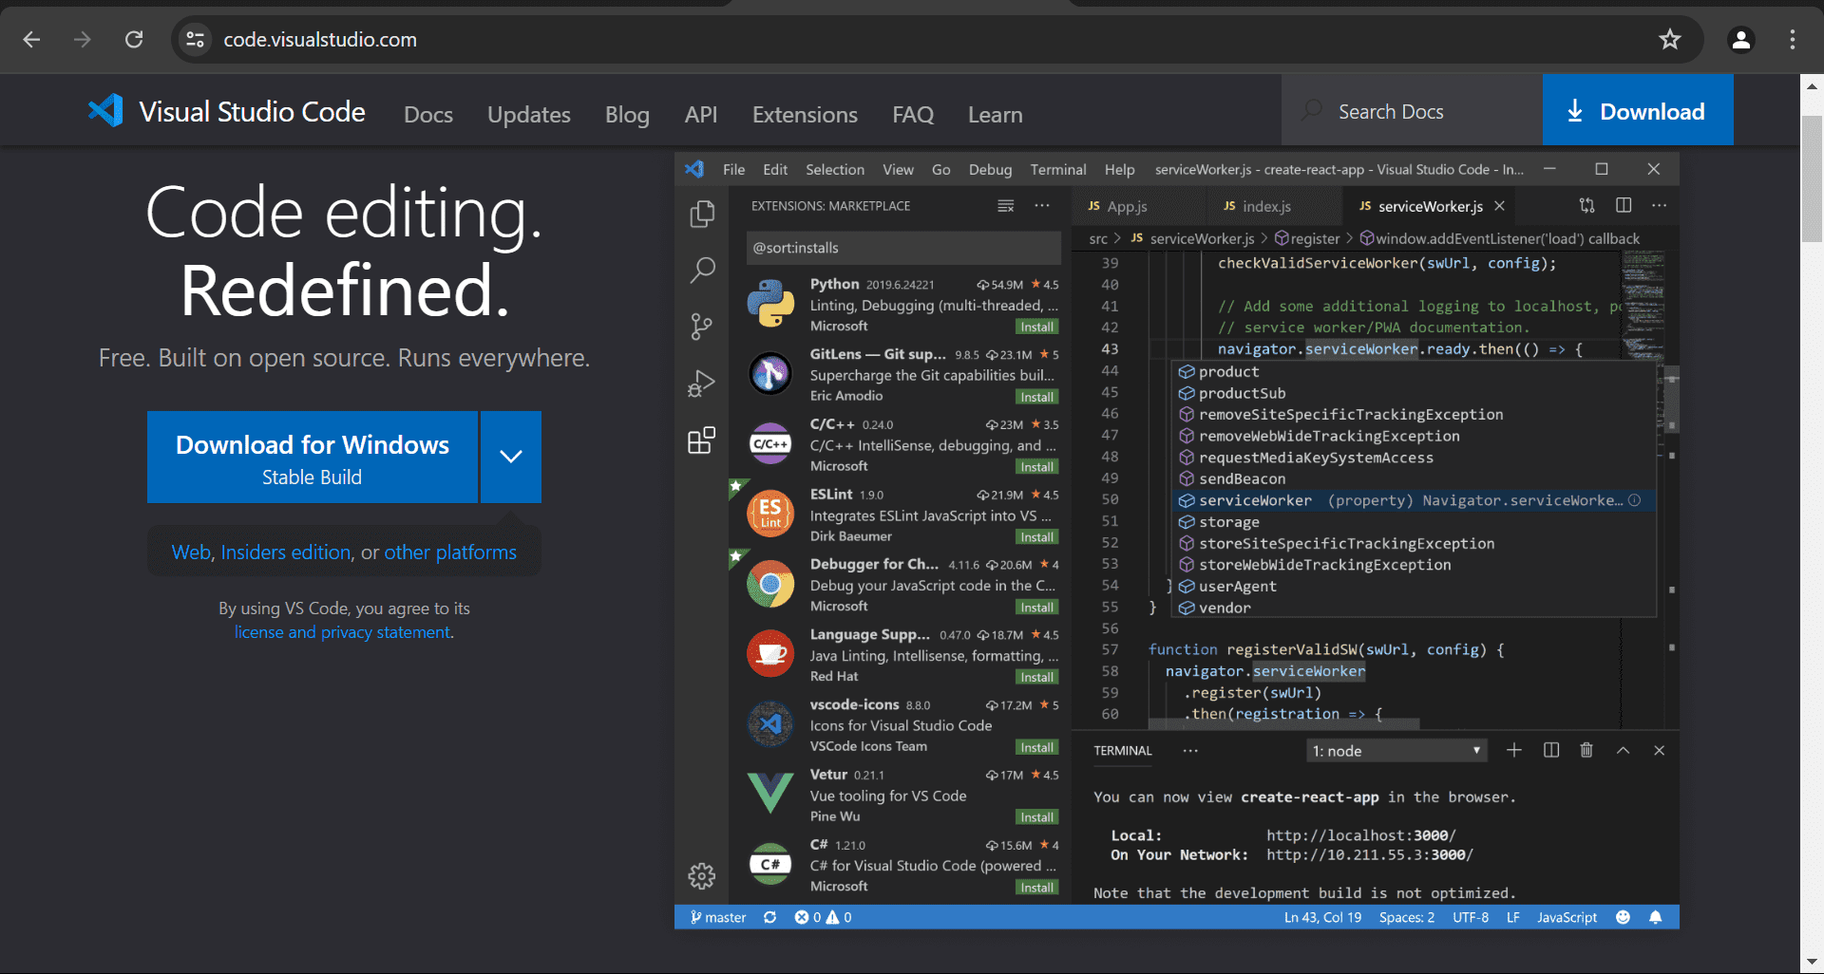Click the Python extension icon
Viewport: 1824px width, 974px height.
[770, 304]
